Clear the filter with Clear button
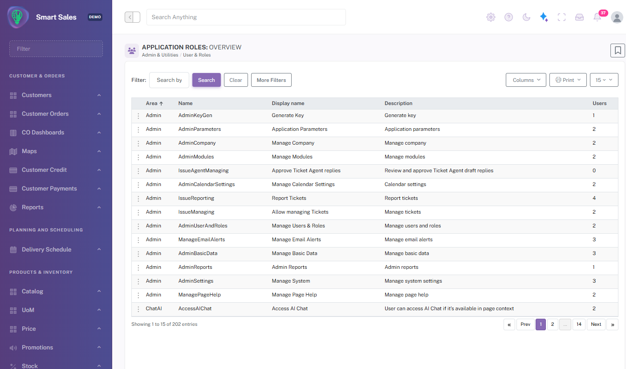Screen dimensions: 626x369 click(x=236, y=80)
